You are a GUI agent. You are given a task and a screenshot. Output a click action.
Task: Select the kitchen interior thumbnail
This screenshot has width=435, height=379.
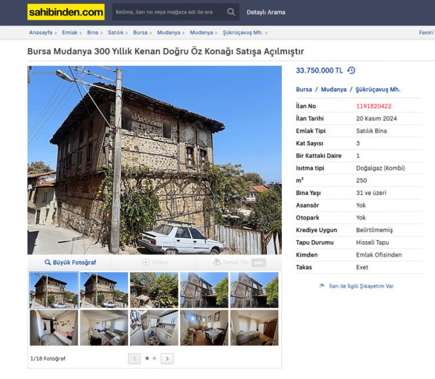click(x=154, y=328)
